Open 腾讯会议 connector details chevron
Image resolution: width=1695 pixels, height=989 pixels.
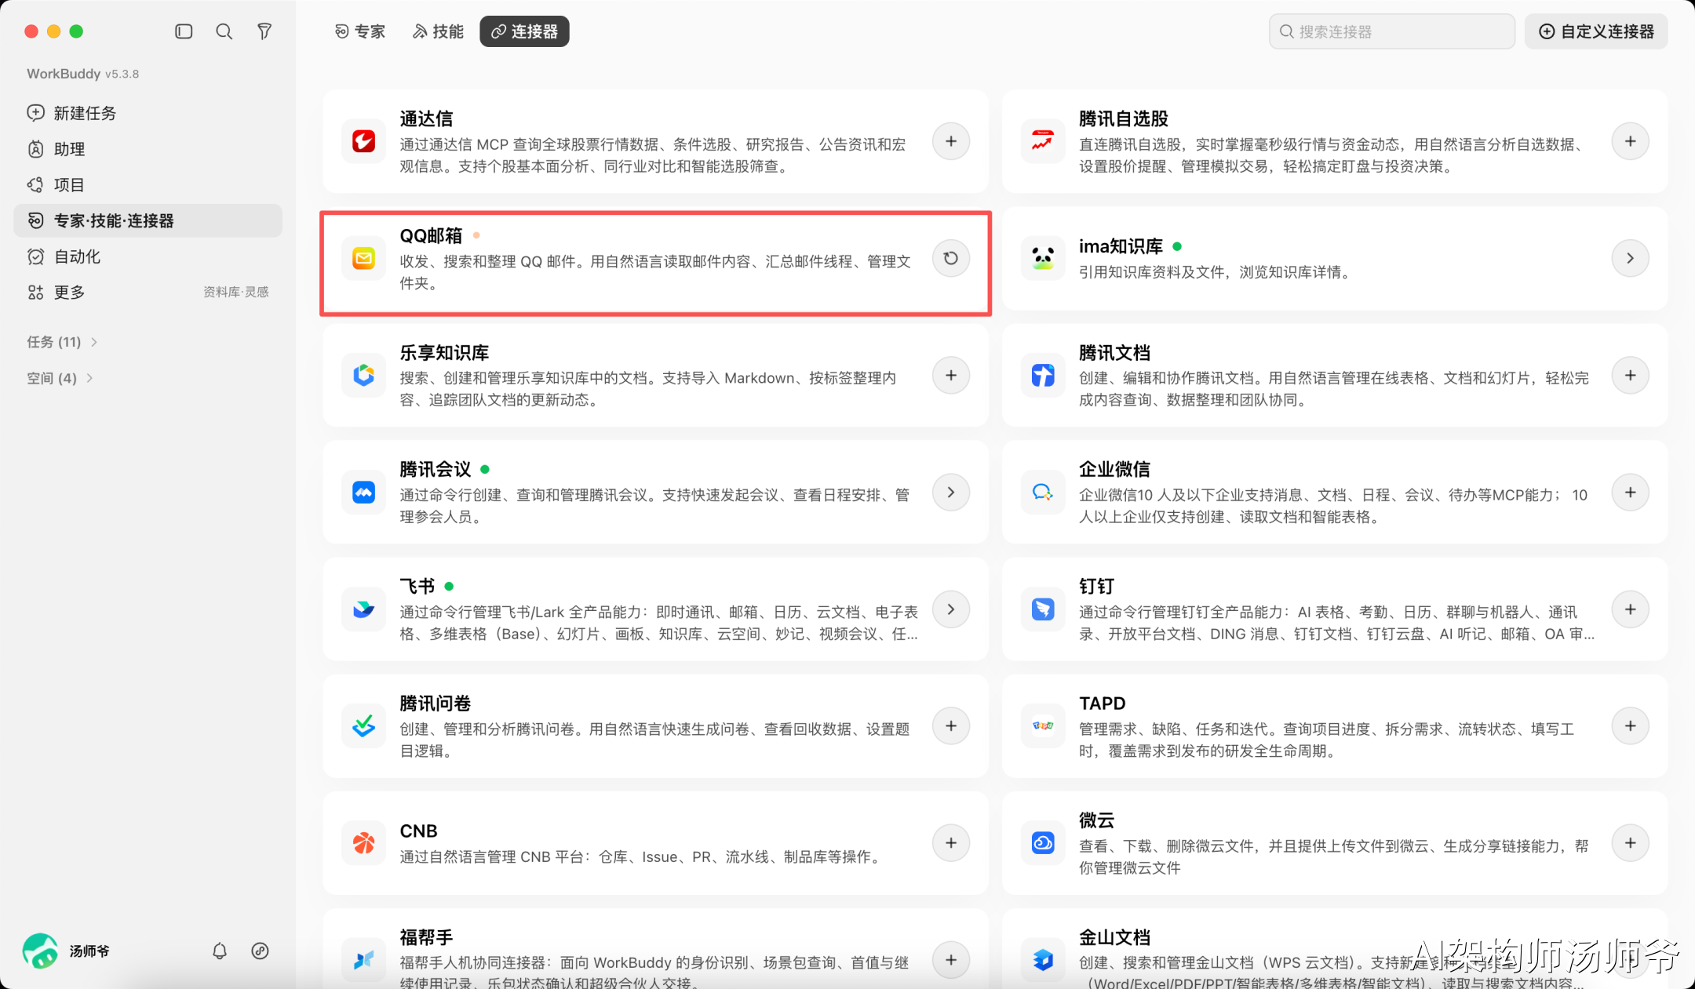(951, 492)
